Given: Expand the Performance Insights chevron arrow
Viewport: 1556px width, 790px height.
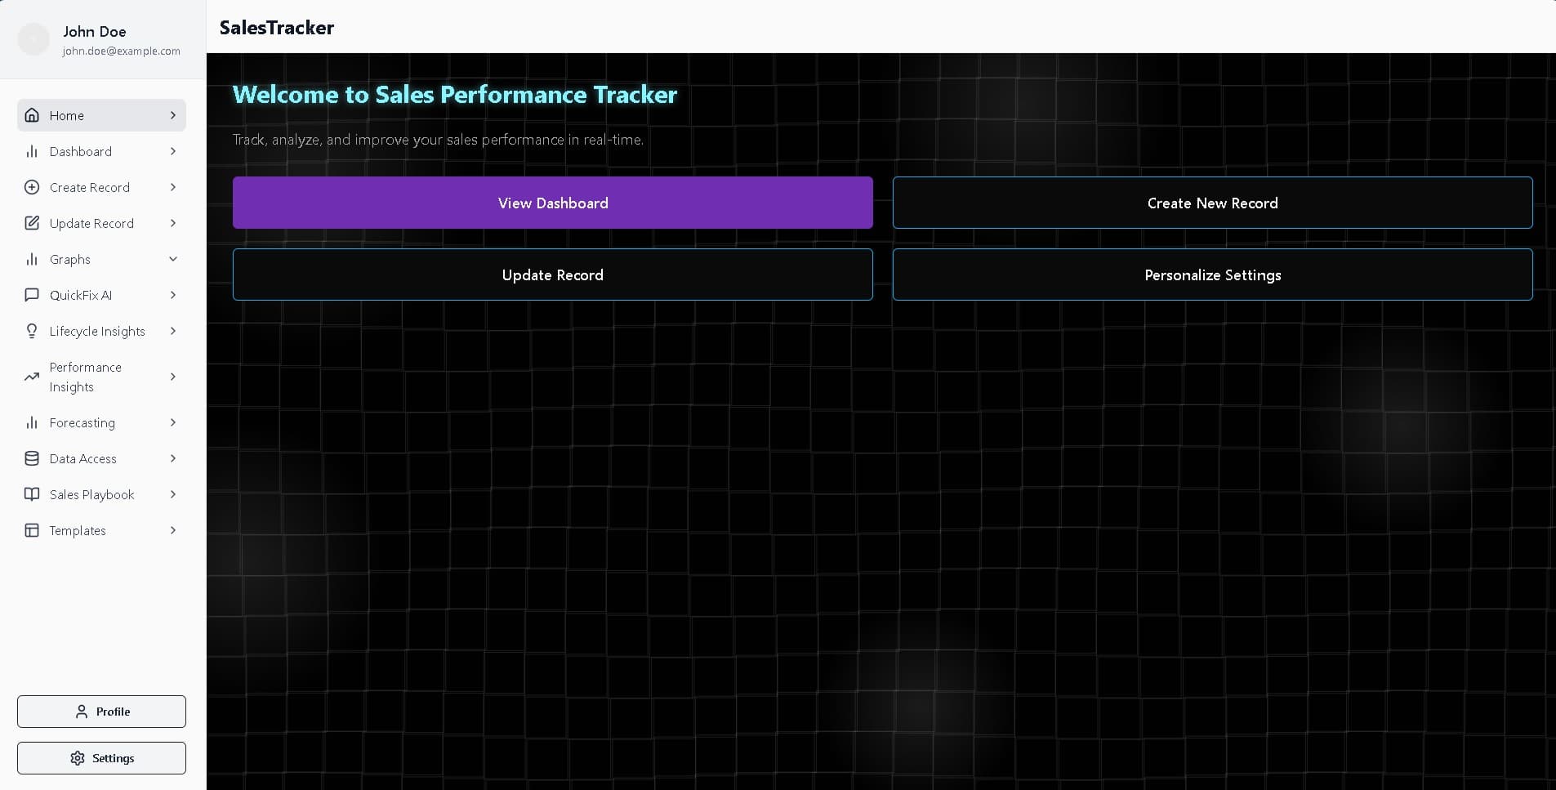Looking at the screenshot, I should point(173,377).
